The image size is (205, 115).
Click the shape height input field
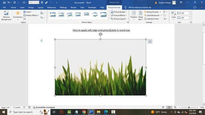pyautogui.click(x=184, y=13)
